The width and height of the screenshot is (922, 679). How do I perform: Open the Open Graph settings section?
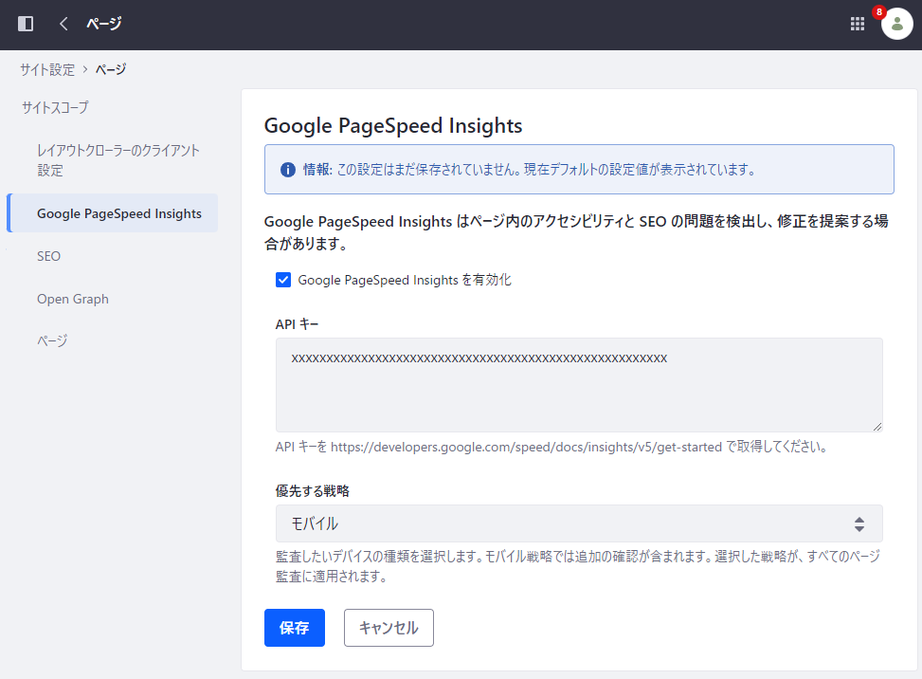[73, 299]
